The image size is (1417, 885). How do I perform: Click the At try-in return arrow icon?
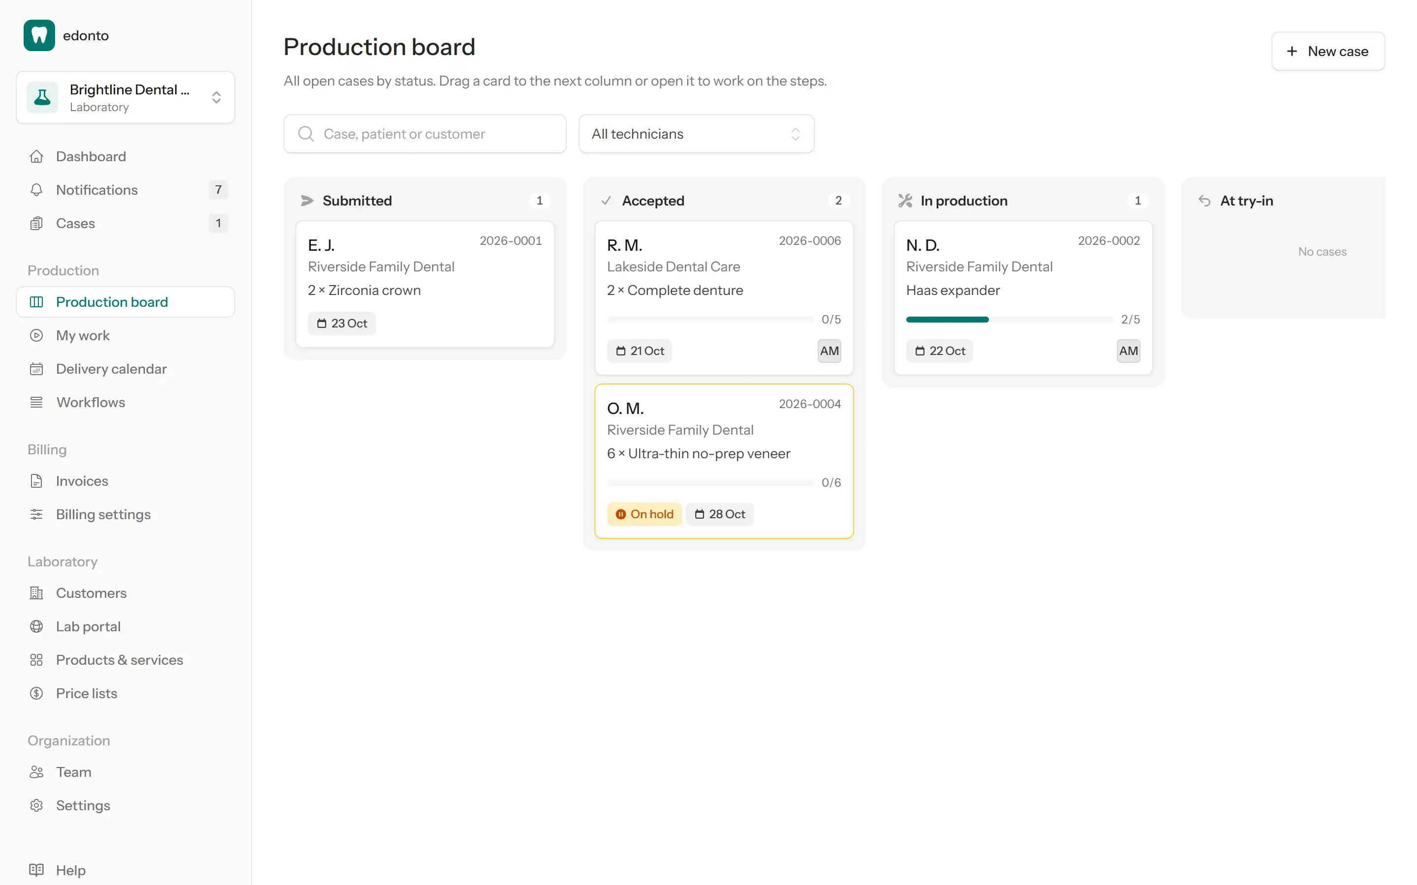(1204, 201)
